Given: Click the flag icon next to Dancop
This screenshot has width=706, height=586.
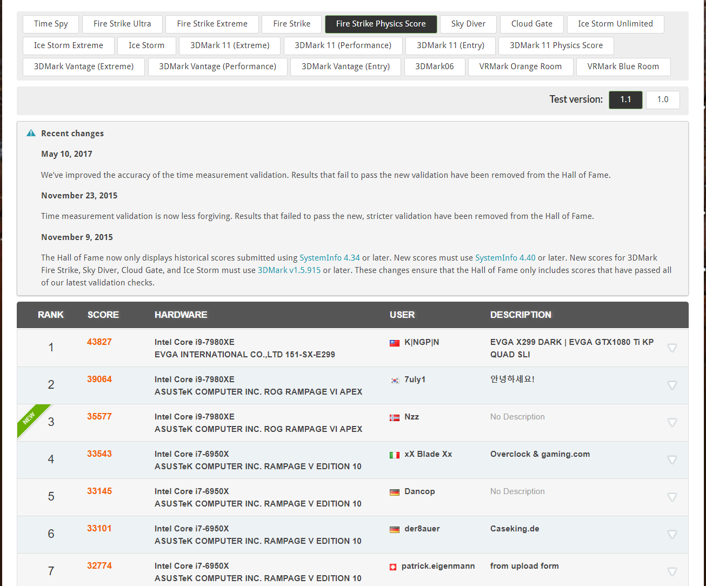Looking at the screenshot, I should click(x=395, y=492).
